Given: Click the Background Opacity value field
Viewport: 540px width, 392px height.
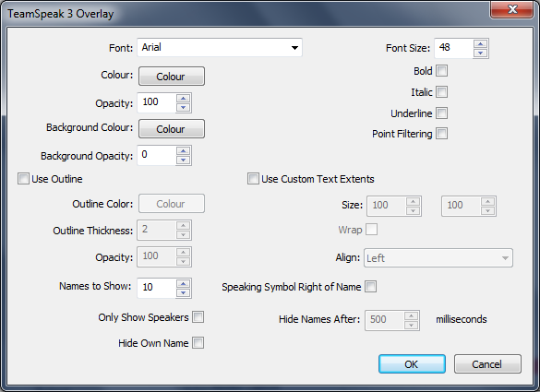Looking at the screenshot, I should click(157, 155).
